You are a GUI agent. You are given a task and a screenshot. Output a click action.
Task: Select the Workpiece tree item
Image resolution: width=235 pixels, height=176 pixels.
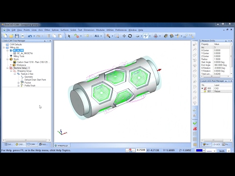[x=21, y=65]
